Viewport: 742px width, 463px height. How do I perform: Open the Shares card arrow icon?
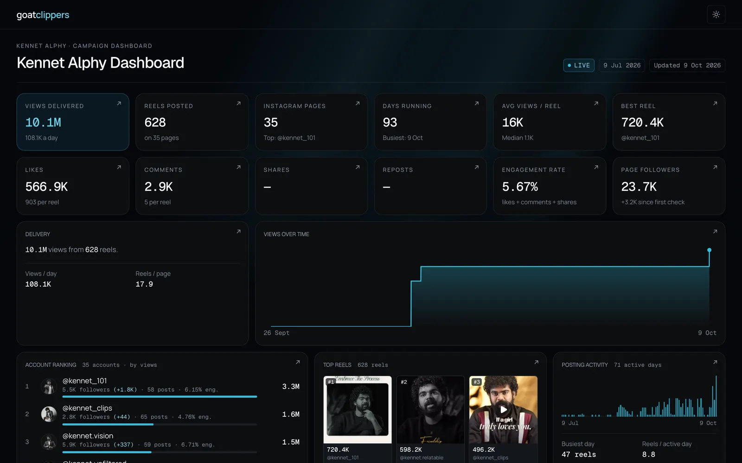pyautogui.click(x=358, y=168)
